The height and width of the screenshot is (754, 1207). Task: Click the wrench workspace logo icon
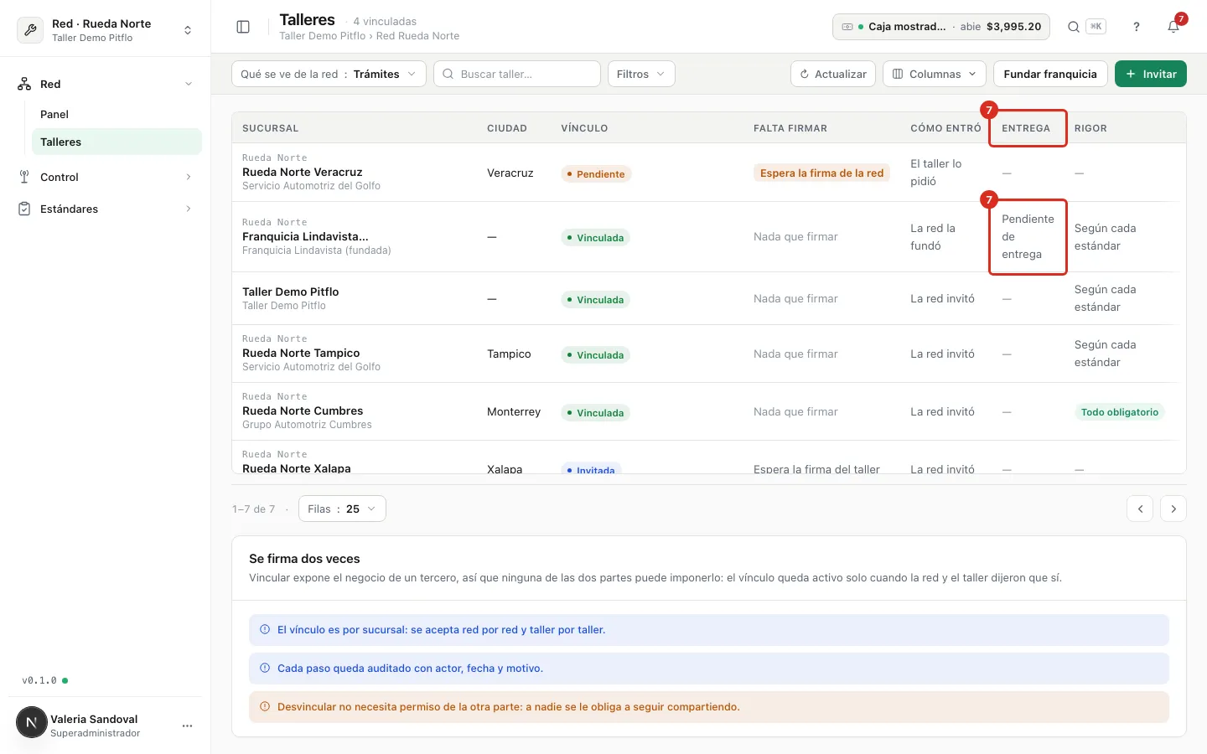point(30,30)
